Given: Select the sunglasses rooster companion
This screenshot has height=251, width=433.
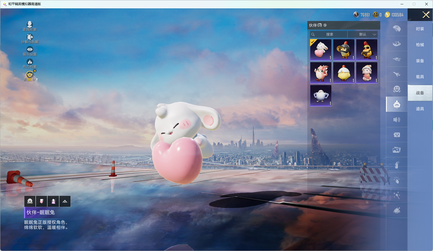Looking at the screenshot, I should coord(367,50).
